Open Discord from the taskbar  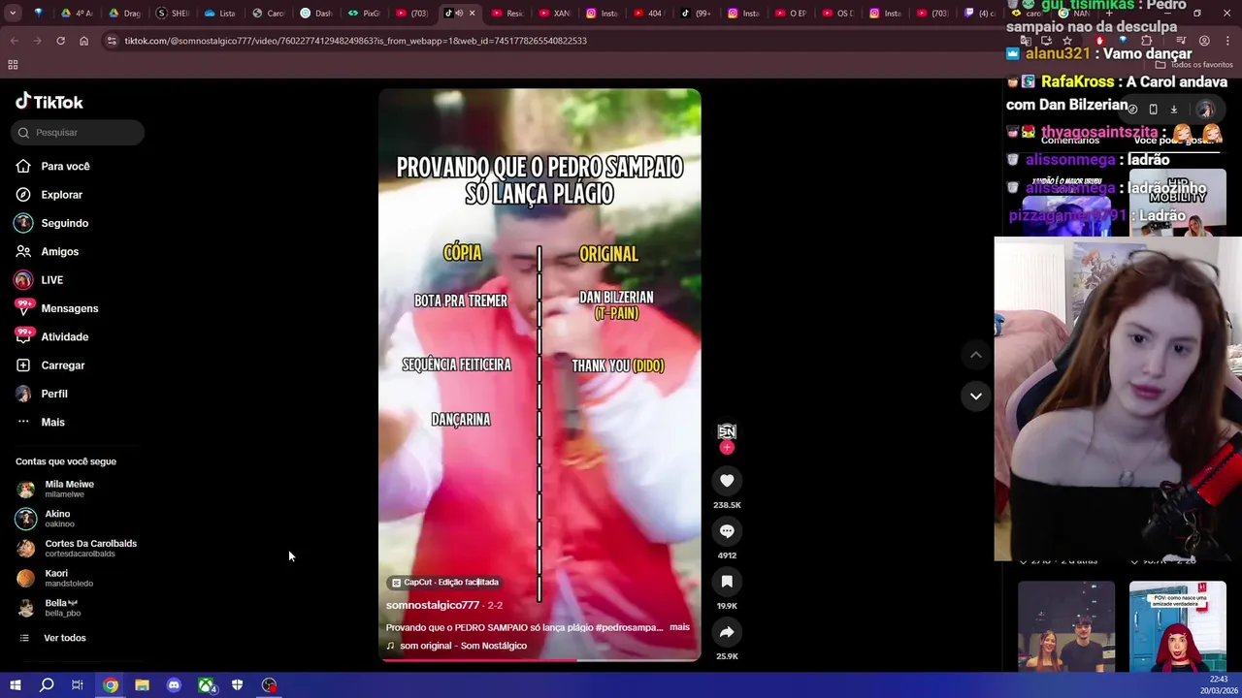click(x=174, y=685)
